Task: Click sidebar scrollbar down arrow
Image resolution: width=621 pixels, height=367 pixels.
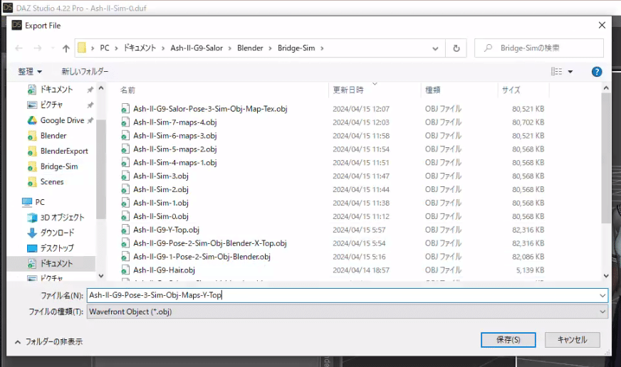Action: (x=101, y=276)
